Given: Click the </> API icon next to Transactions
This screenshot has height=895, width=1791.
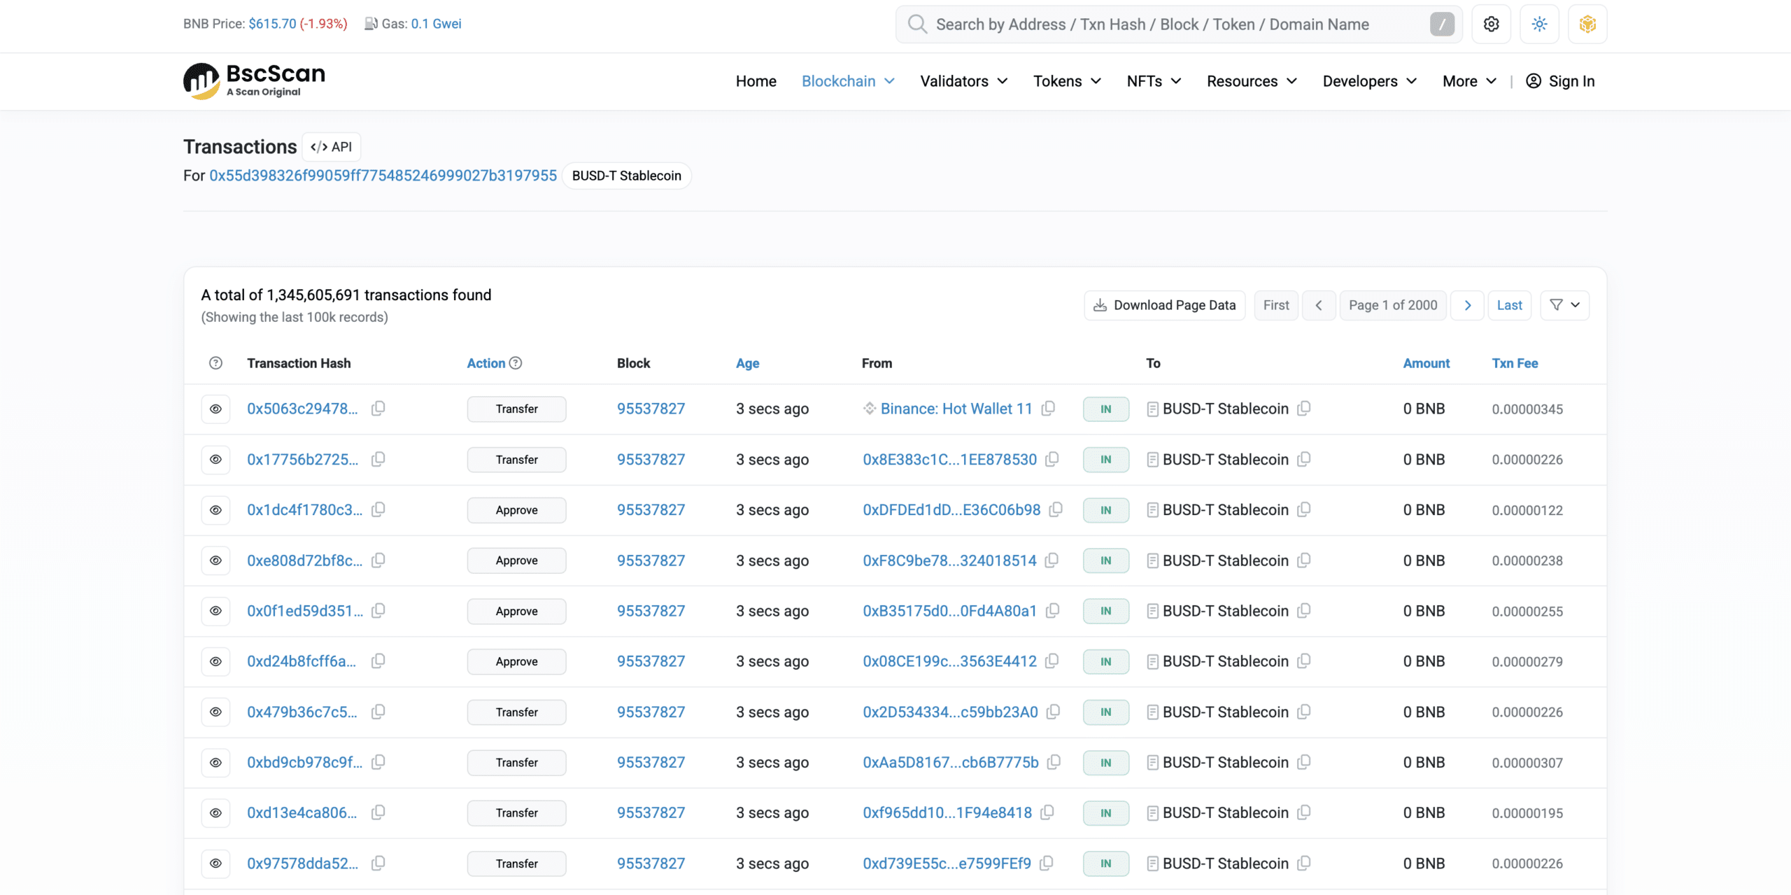Looking at the screenshot, I should point(331,146).
